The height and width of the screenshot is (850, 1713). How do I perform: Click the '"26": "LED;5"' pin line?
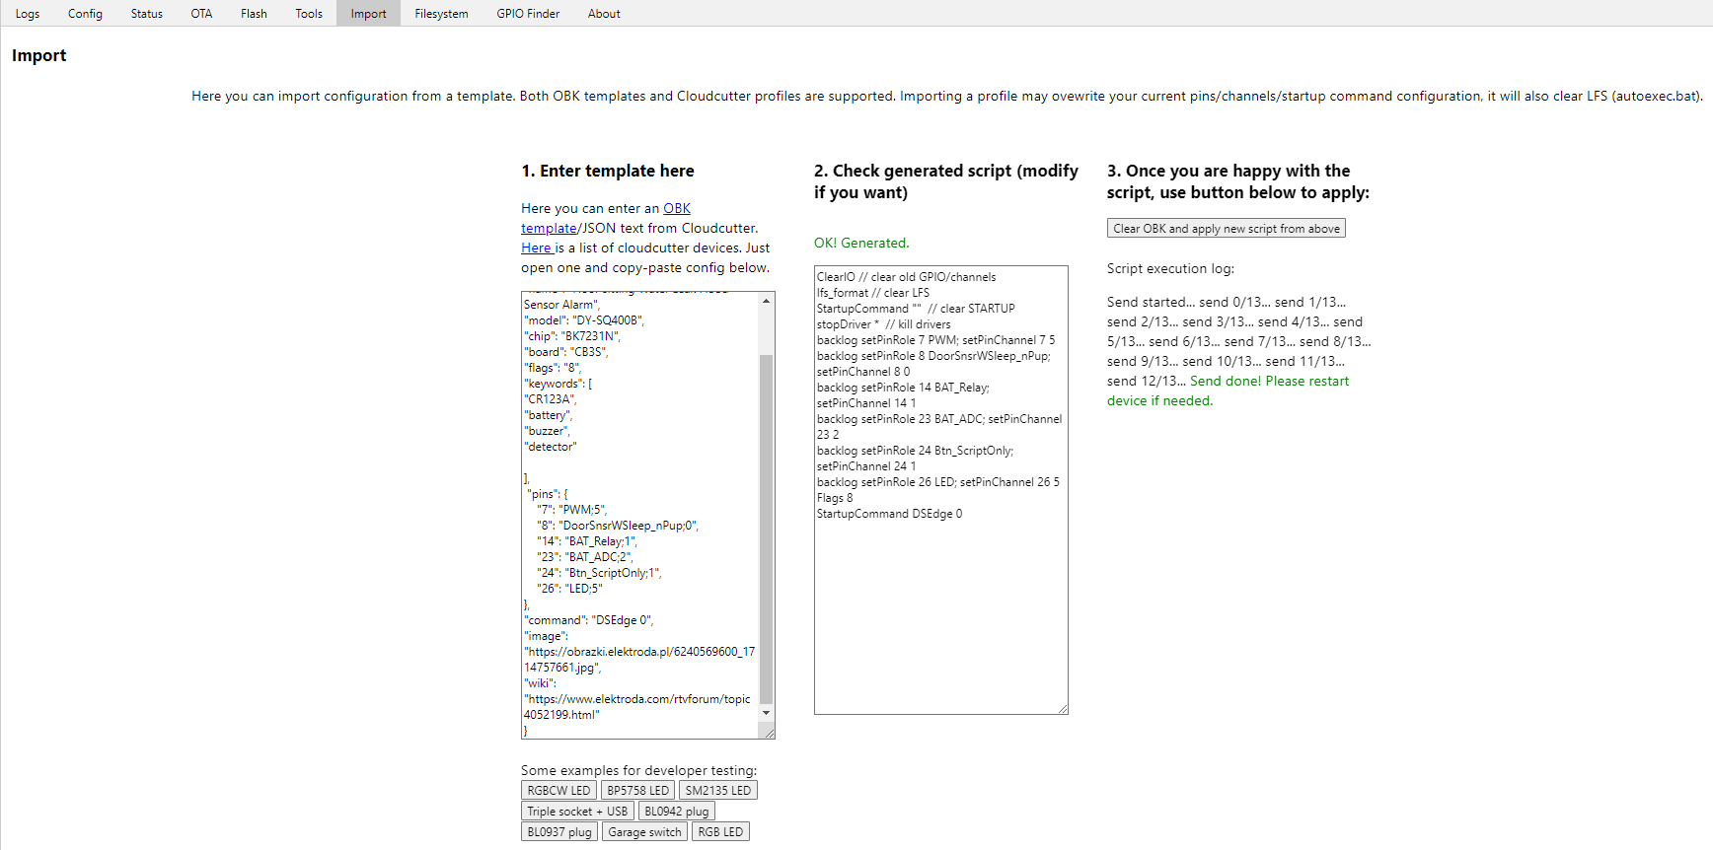(x=569, y=589)
